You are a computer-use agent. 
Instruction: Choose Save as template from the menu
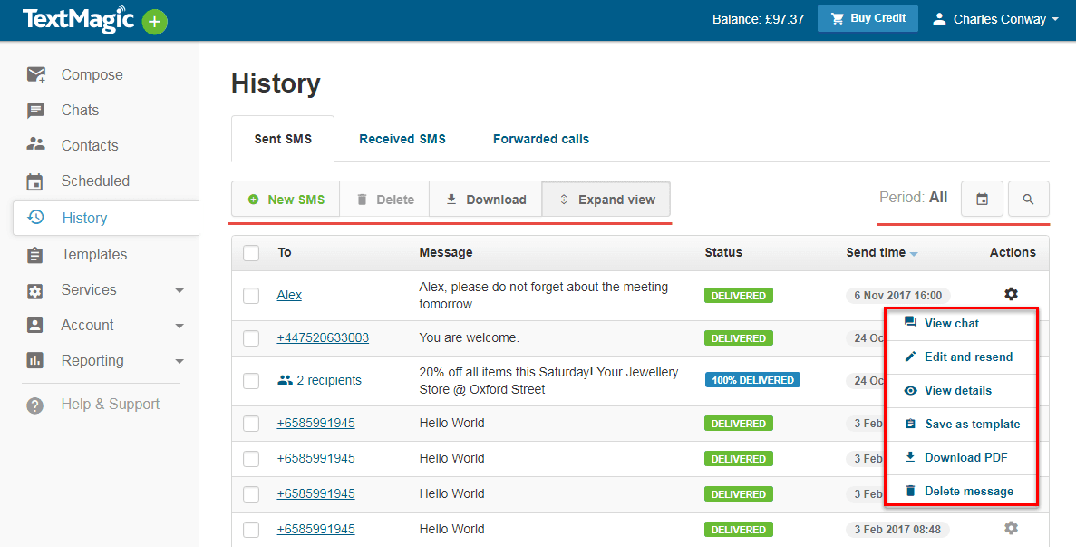pyautogui.click(x=960, y=425)
